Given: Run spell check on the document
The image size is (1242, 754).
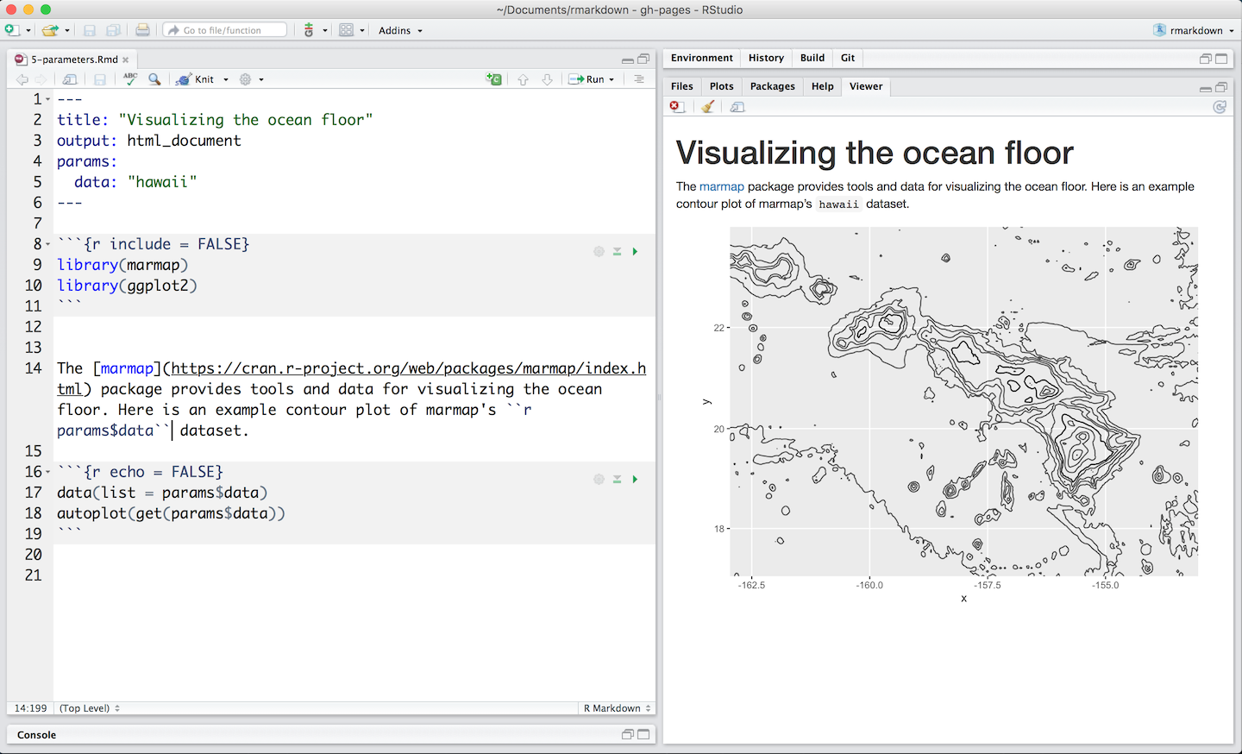Looking at the screenshot, I should 130,79.
